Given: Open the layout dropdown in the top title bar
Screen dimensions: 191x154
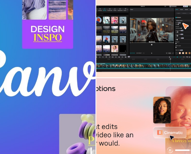Looking at the screenshot, I should (165, 6).
